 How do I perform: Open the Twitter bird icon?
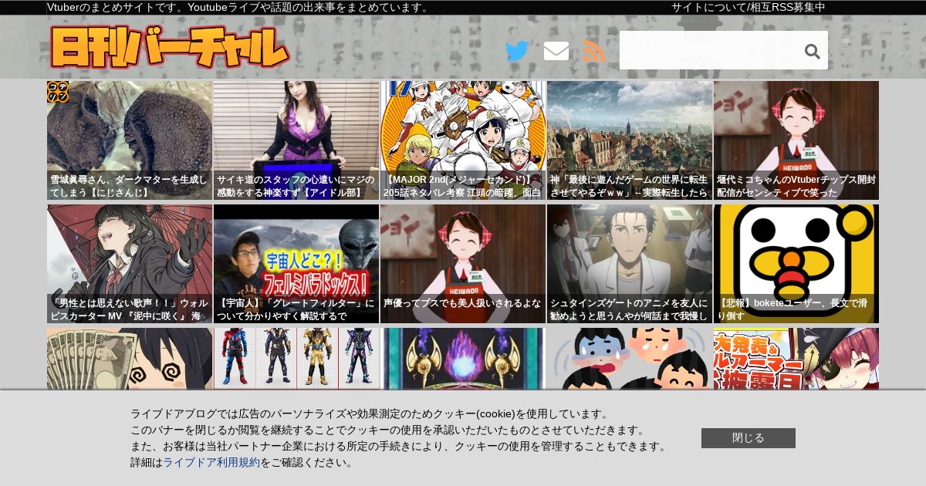pyautogui.click(x=517, y=51)
